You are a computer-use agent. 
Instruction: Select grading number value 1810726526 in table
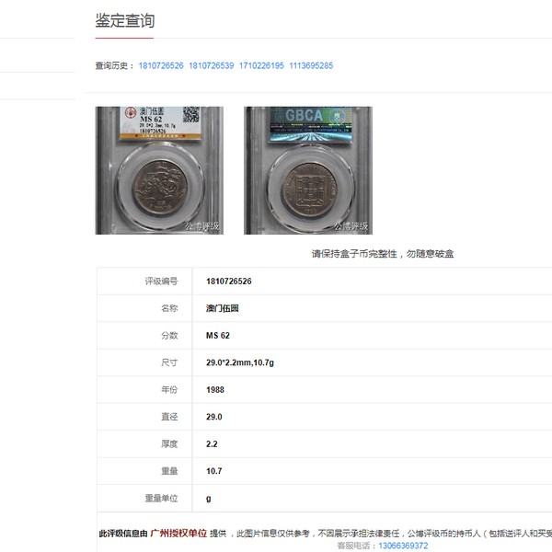(229, 282)
